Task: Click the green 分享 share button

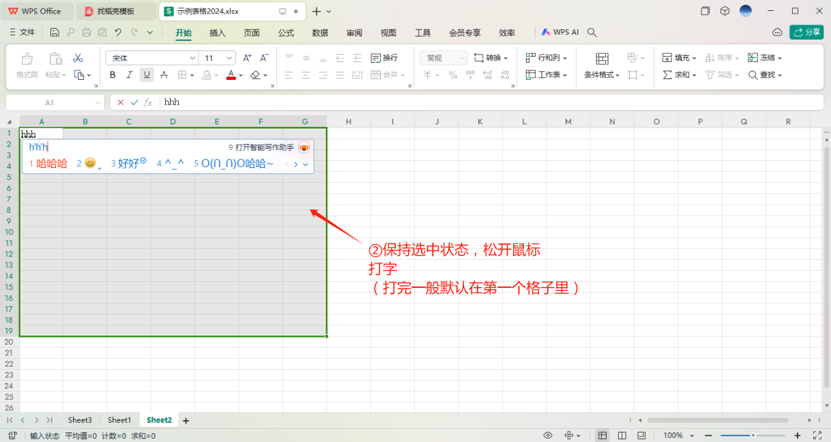Action: pyautogui.click(x=806, y=32)
